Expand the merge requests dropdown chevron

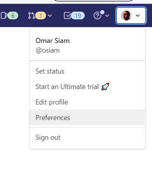coord(50,16)
